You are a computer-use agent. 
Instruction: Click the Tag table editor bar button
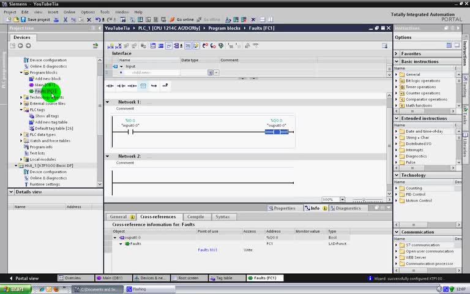(x=226, y=278)
